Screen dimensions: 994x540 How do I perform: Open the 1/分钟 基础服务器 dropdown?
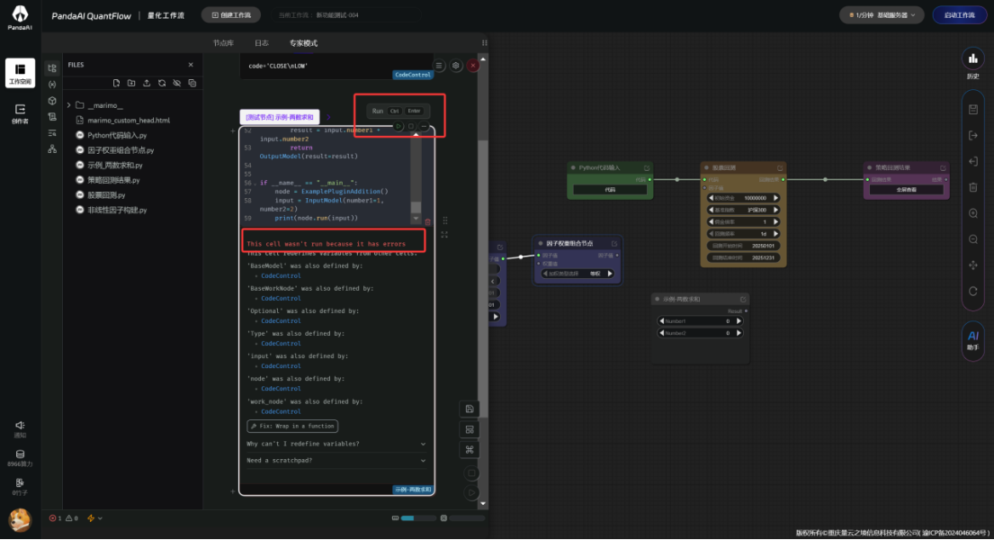(x=882, y=14)
